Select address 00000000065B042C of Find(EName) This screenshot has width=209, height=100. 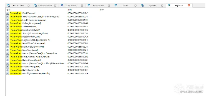click(x=78, y=13)
